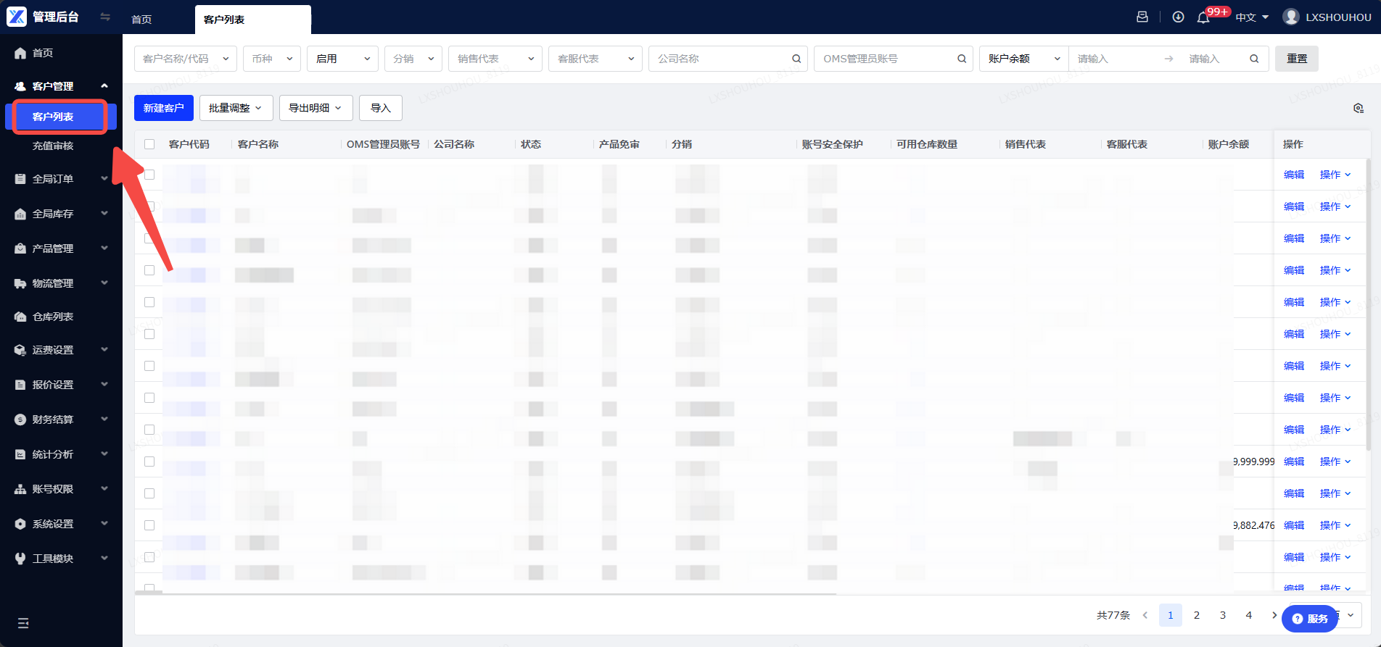Click the 统计分析 sidebar icon
This screenshot has width=1381, height=647.
tap(20, 454)
